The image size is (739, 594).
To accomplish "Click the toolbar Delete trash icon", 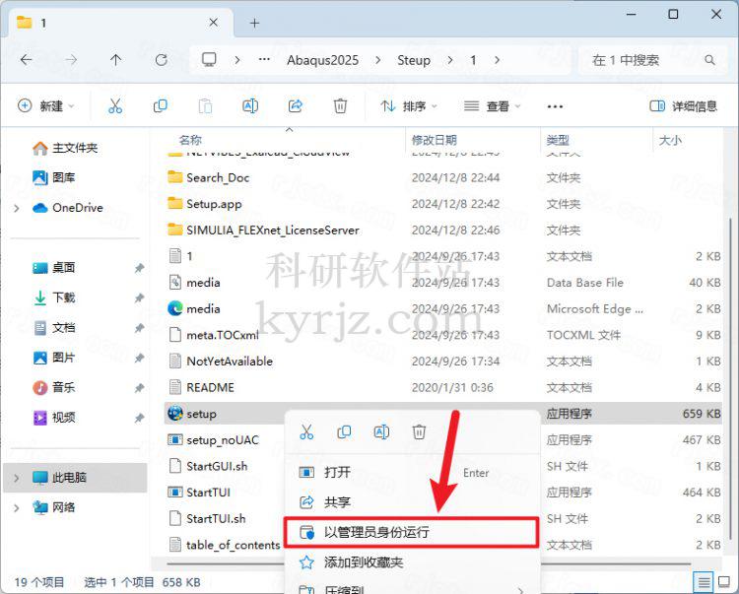I will point(340,106).
